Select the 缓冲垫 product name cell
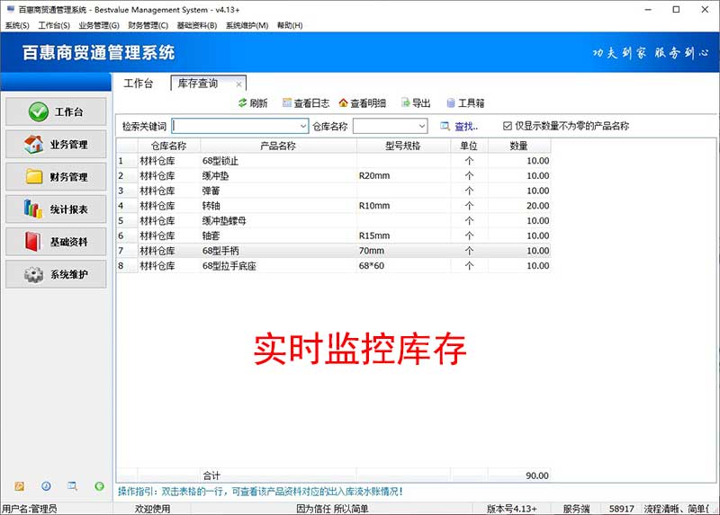The height and width of the screenshot is (515, 720). (278, 175)
